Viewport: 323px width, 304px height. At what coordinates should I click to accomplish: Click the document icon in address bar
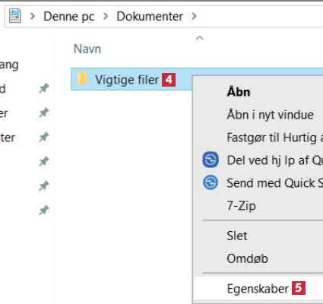click(15, 16)
